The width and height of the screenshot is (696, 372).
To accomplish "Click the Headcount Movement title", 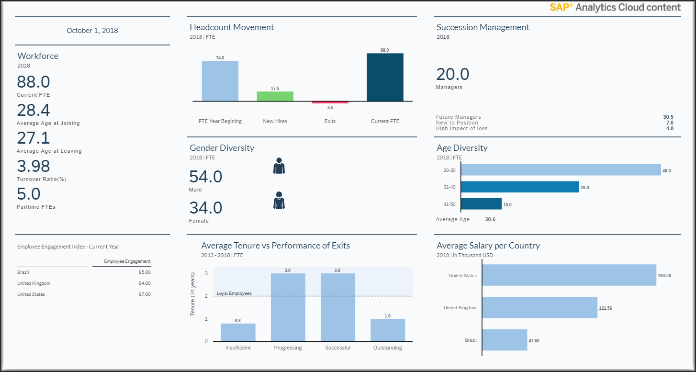I will click(x=232, y=27).
